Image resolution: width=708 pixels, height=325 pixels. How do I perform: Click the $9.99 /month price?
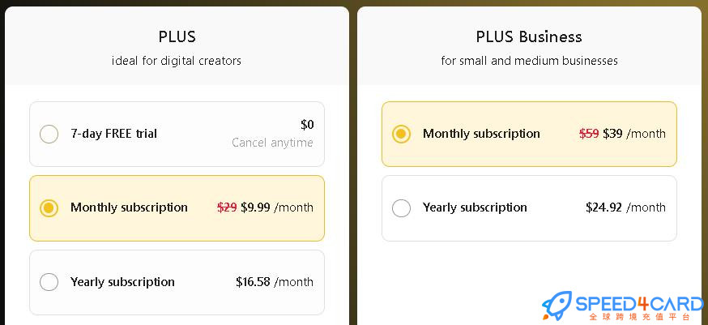tap(277, 207)
